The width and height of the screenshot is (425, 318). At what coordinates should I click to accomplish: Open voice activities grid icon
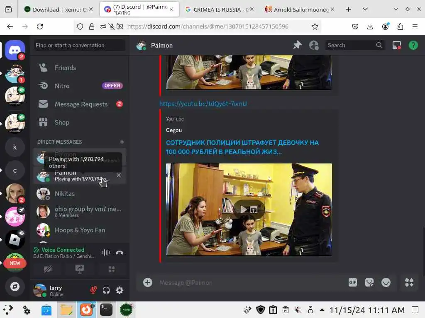click(x=111, y=269)
